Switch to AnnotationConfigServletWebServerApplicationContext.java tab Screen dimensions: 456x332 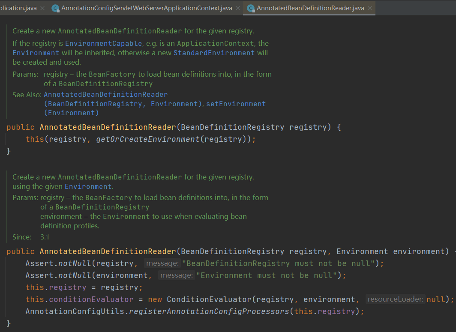tap(147, 8)
